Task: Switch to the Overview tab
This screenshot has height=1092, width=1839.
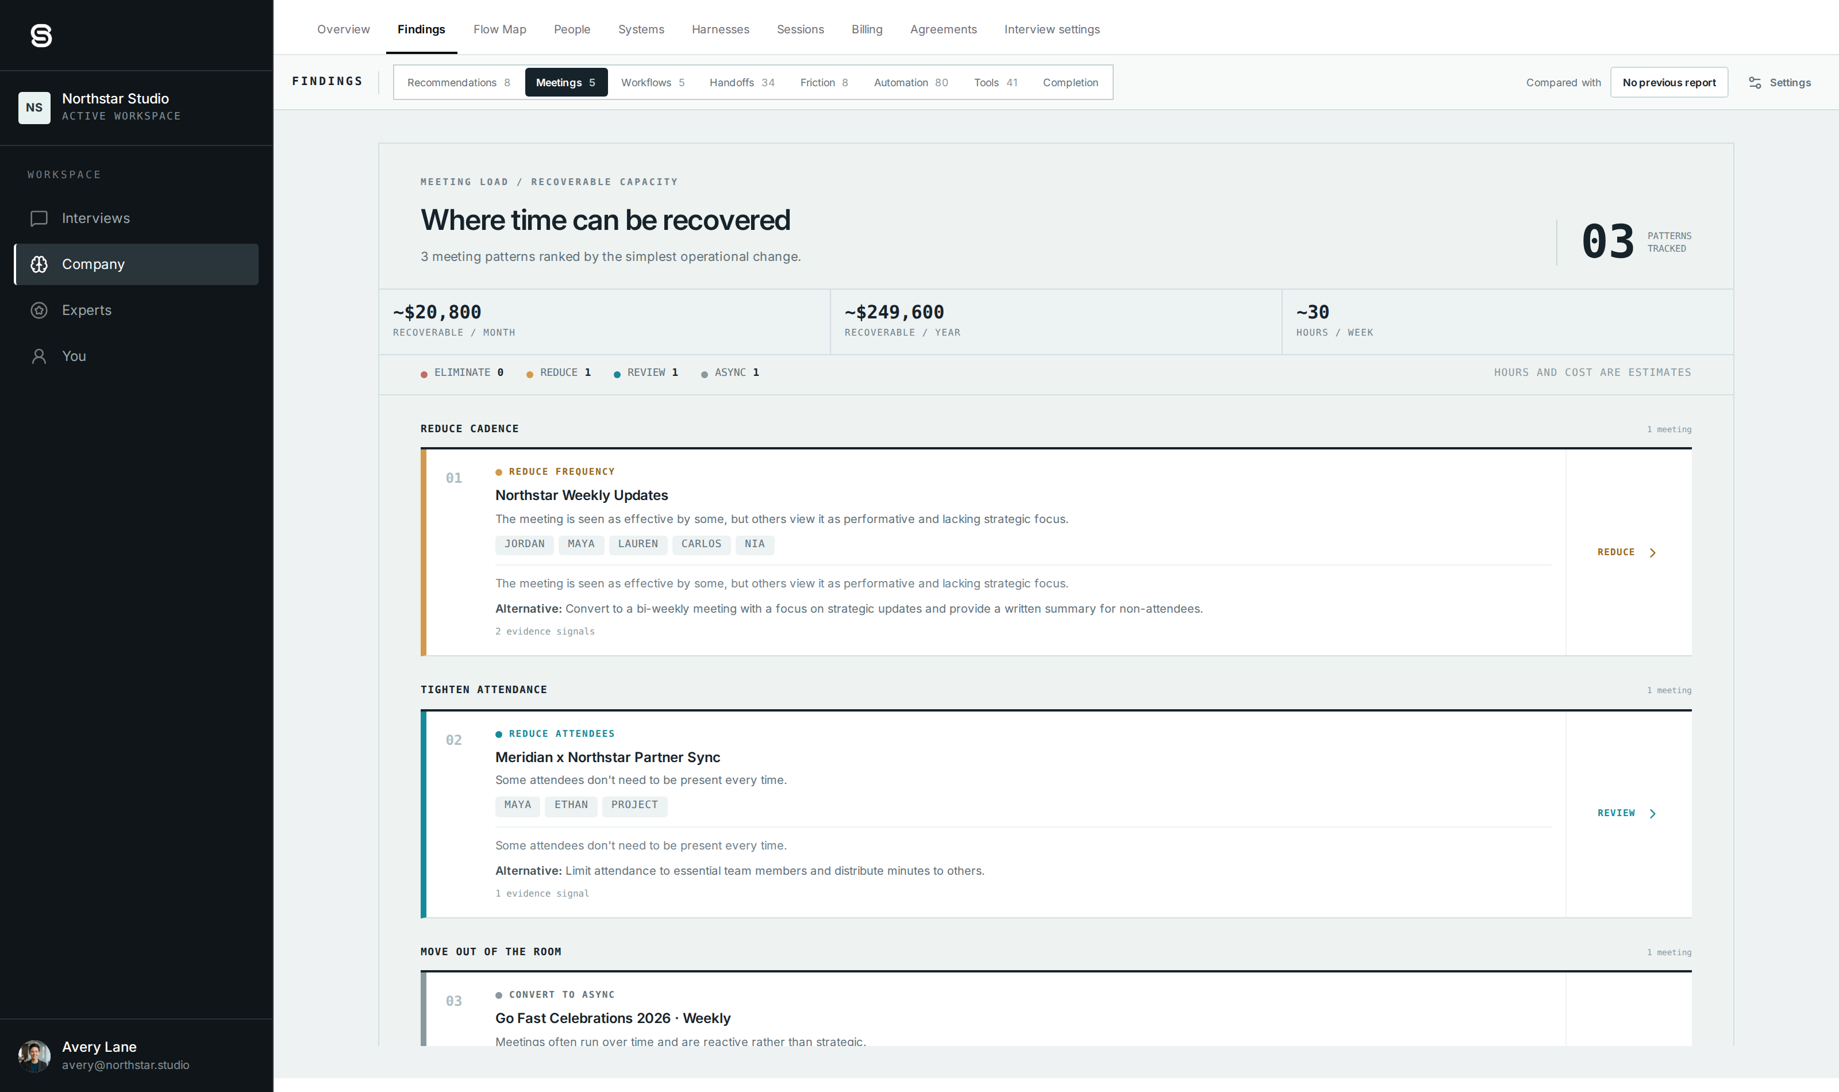Action: (x=344, y=29)
